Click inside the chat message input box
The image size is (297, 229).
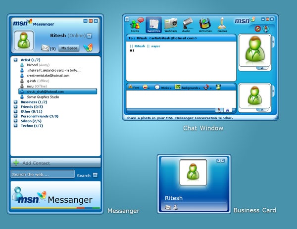point(181,99)
